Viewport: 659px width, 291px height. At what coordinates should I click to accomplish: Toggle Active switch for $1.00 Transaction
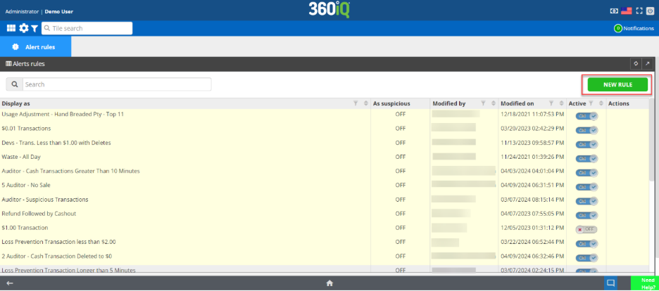(586, 228)
